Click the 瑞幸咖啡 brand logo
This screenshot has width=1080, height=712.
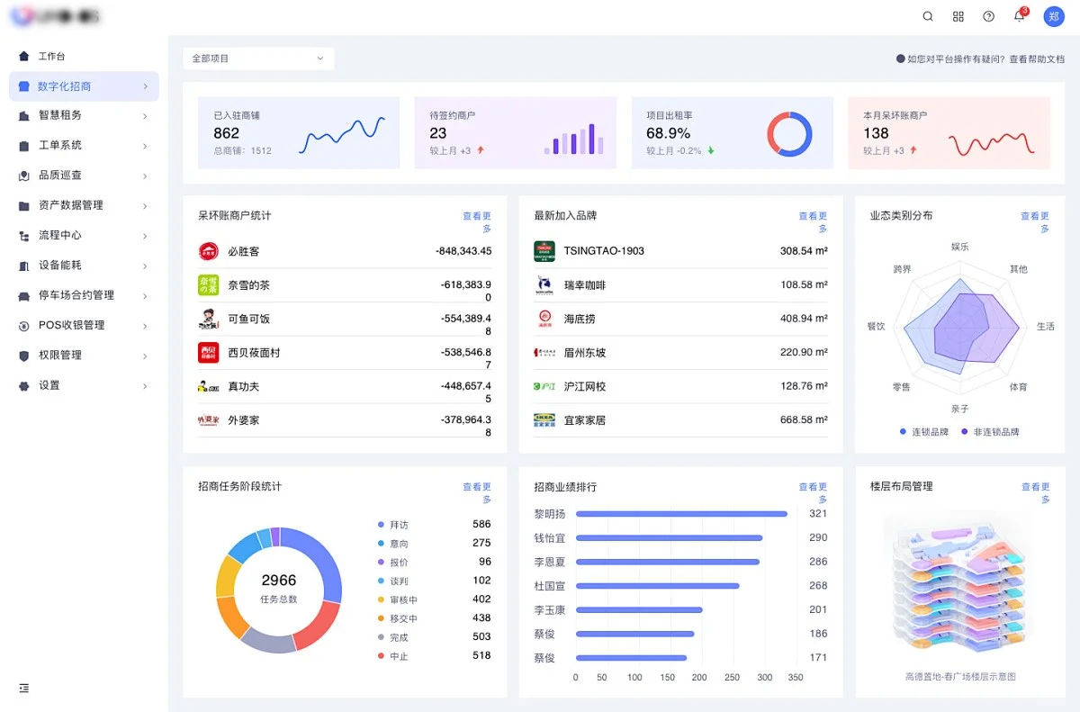coord(544,285)
